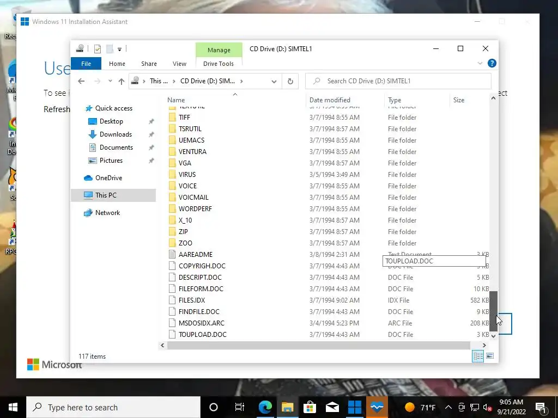Image resolution: width=558 pixels, height=418 pixels.
Task: Switch to the View ribbon tab
Action: click(179, 64)
